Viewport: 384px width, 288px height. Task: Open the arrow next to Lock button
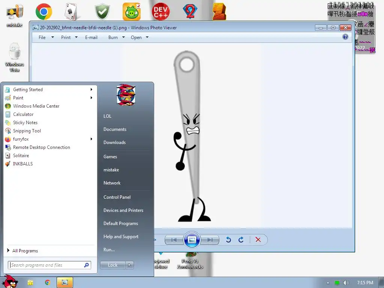coord(129,265)
